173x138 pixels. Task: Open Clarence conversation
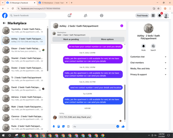coord(23,118)
